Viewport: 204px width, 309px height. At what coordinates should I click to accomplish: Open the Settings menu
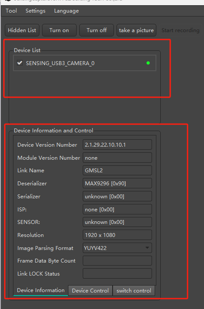[36, 11]
